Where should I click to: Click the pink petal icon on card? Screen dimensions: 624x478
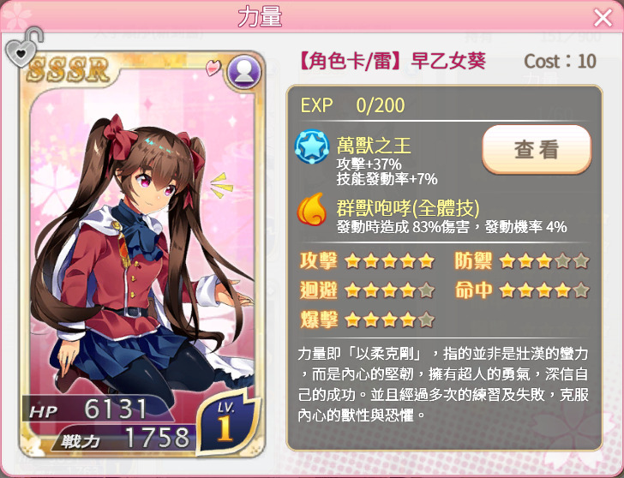(x=213, y=68)
